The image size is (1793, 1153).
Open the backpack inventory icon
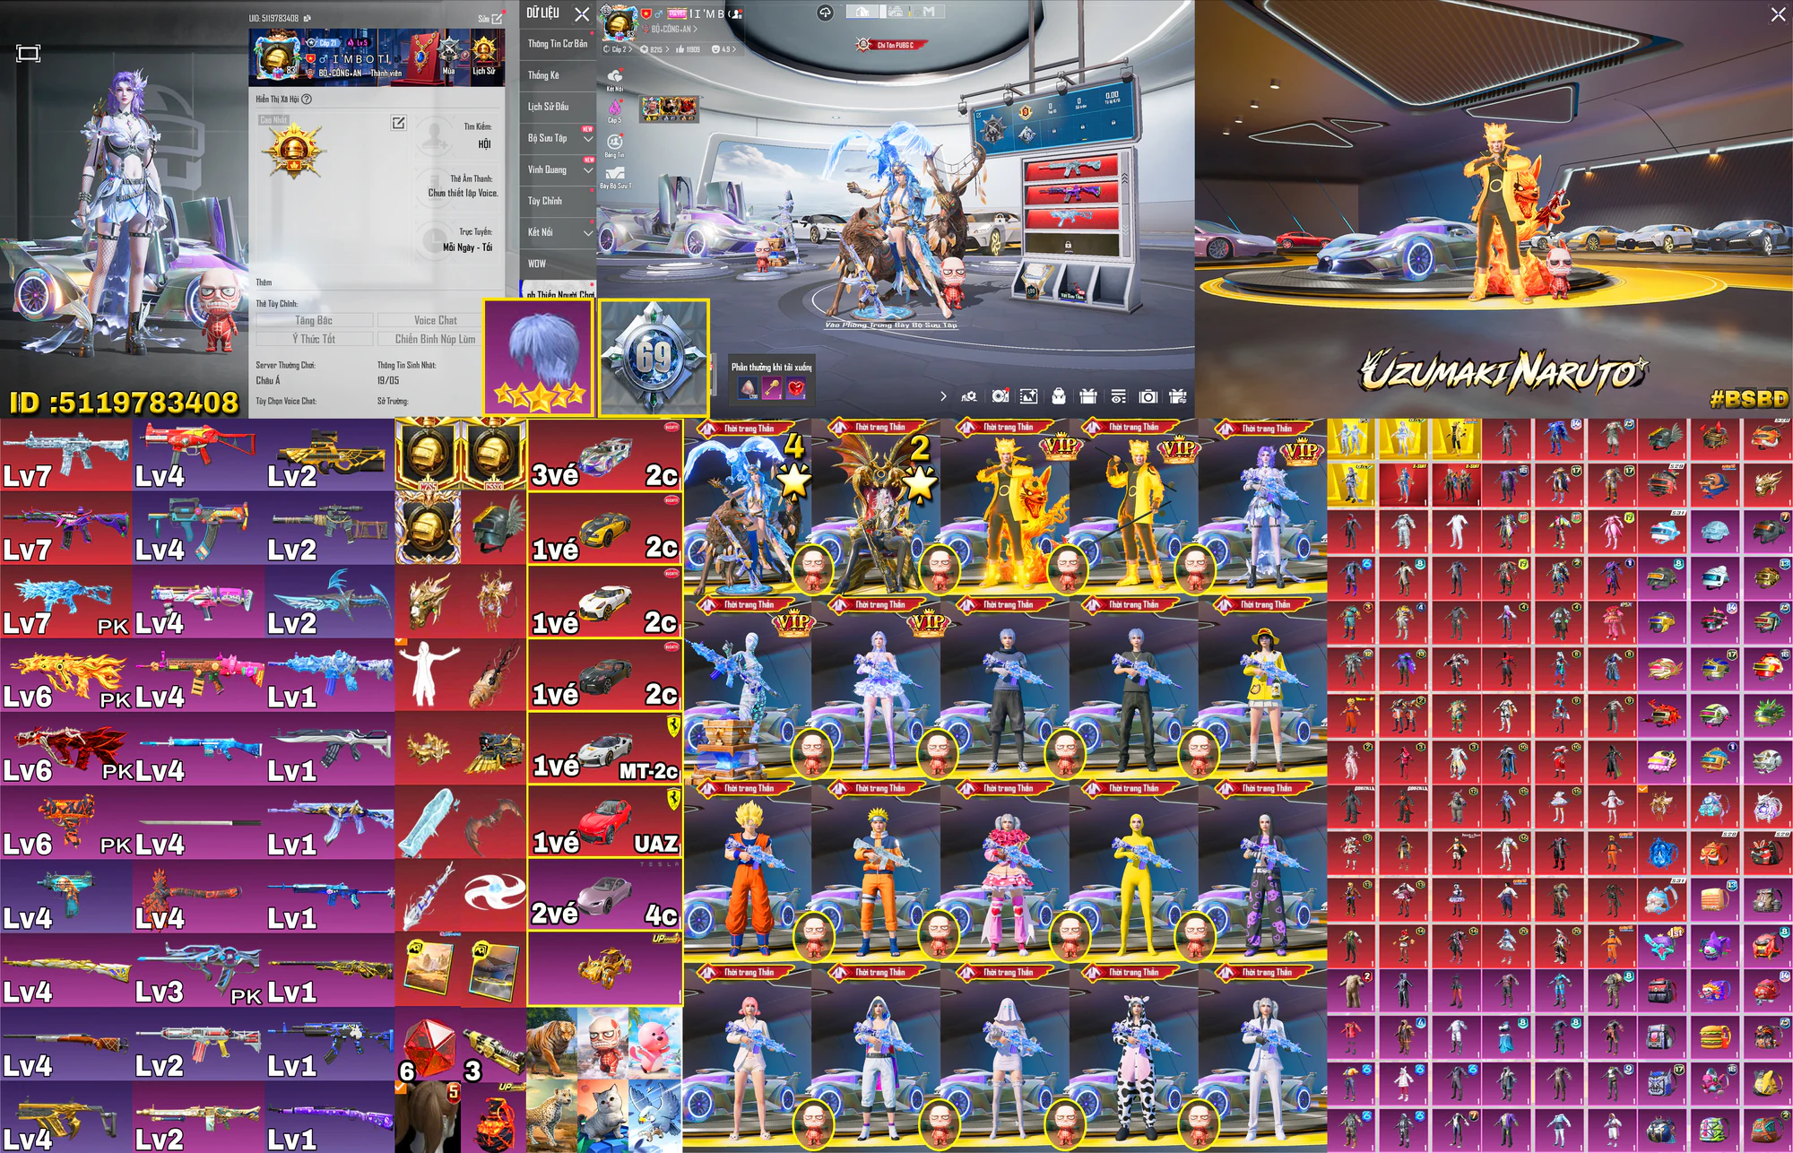tap(1059, 395)
